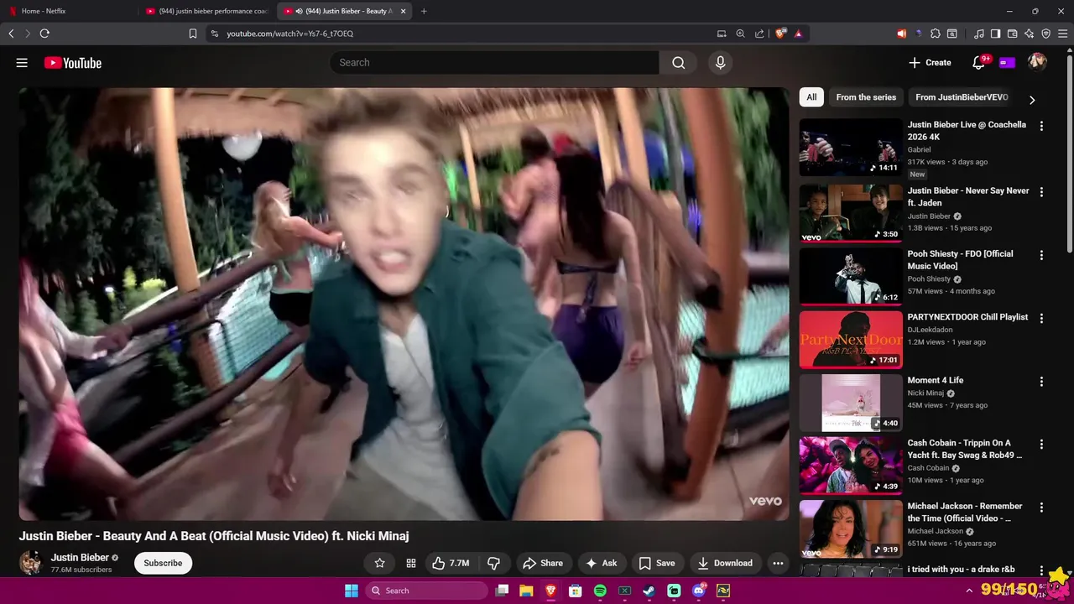Open Spotify from taskbar

600,591
